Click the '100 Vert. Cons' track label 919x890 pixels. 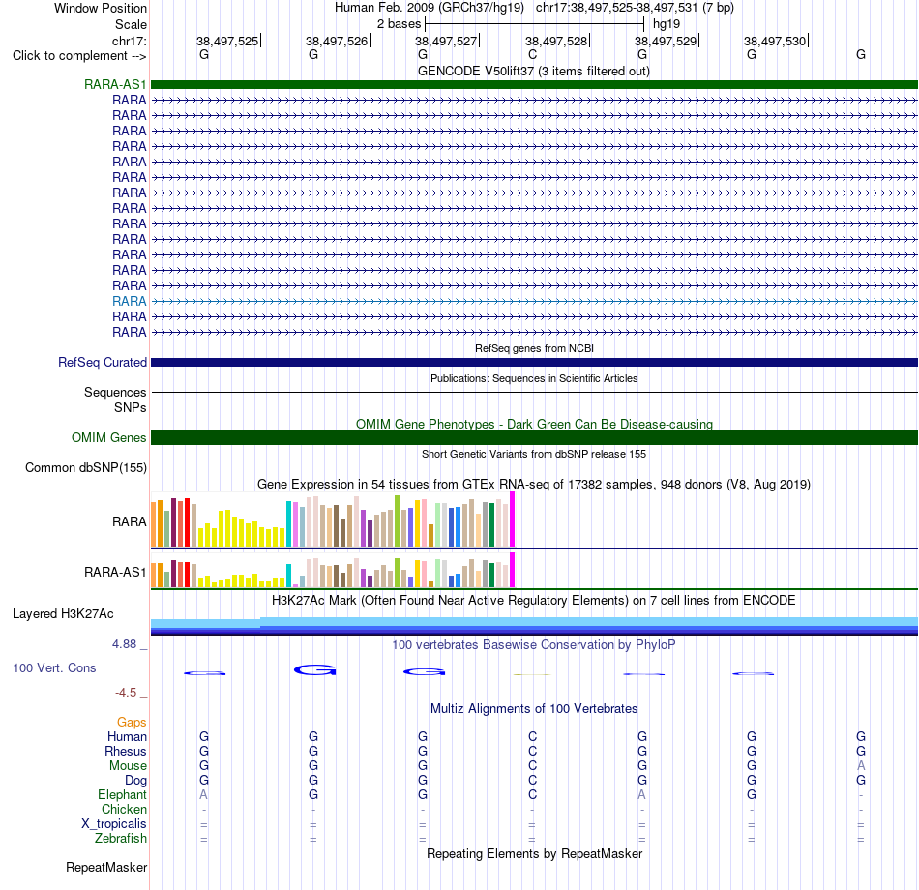(54, 668)
